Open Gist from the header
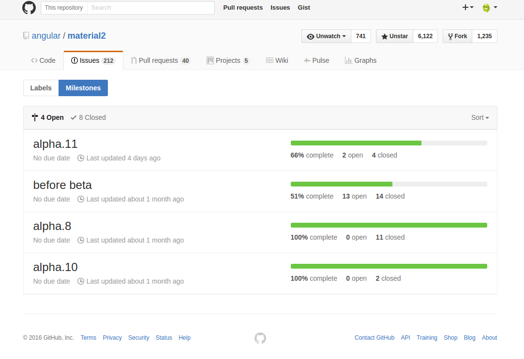The height and width of the screenshot is (359, 524). tap(304, 8)
